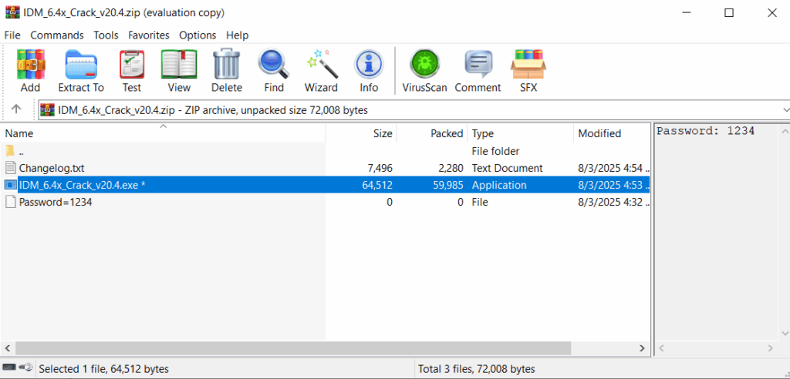Screen dimensions: 790x379
Task: Show archive Info
Action: pos(369,65)
